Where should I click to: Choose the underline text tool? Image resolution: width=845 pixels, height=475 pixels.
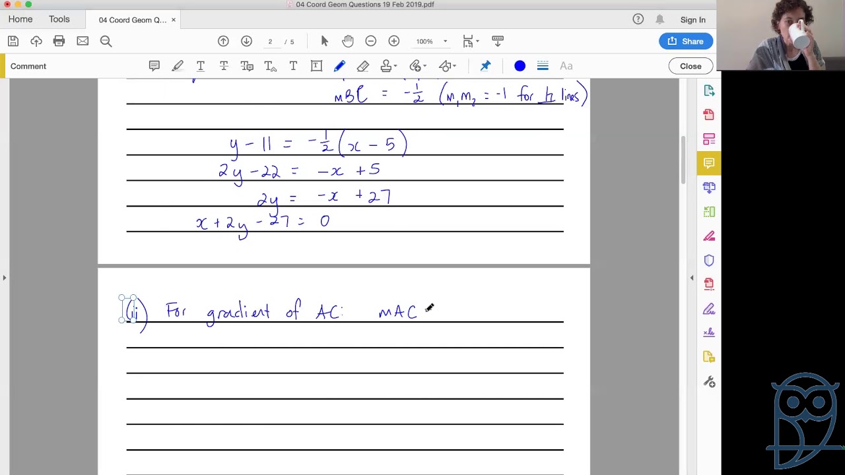(x=201, y=66)
